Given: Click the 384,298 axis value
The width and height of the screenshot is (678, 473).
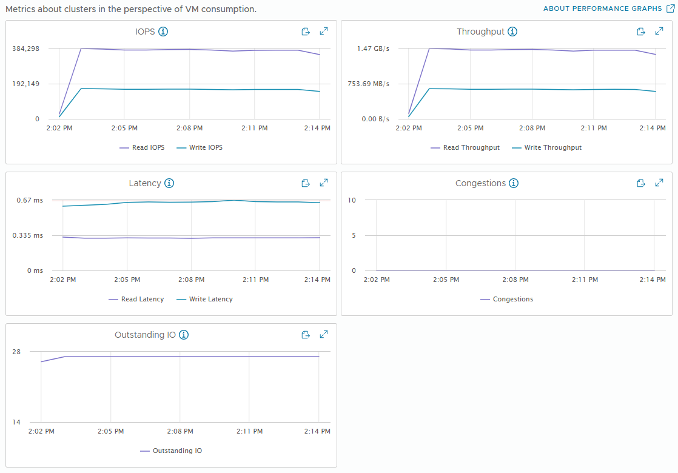Looking at the screenshot, I should click(26, 49).
